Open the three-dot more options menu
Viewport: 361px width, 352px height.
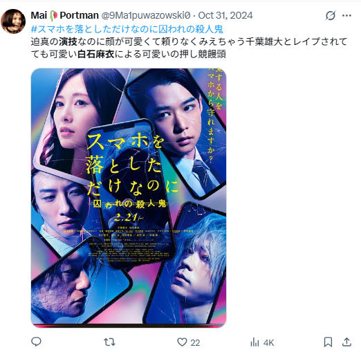pyautogui.click(x=346, y=15)
